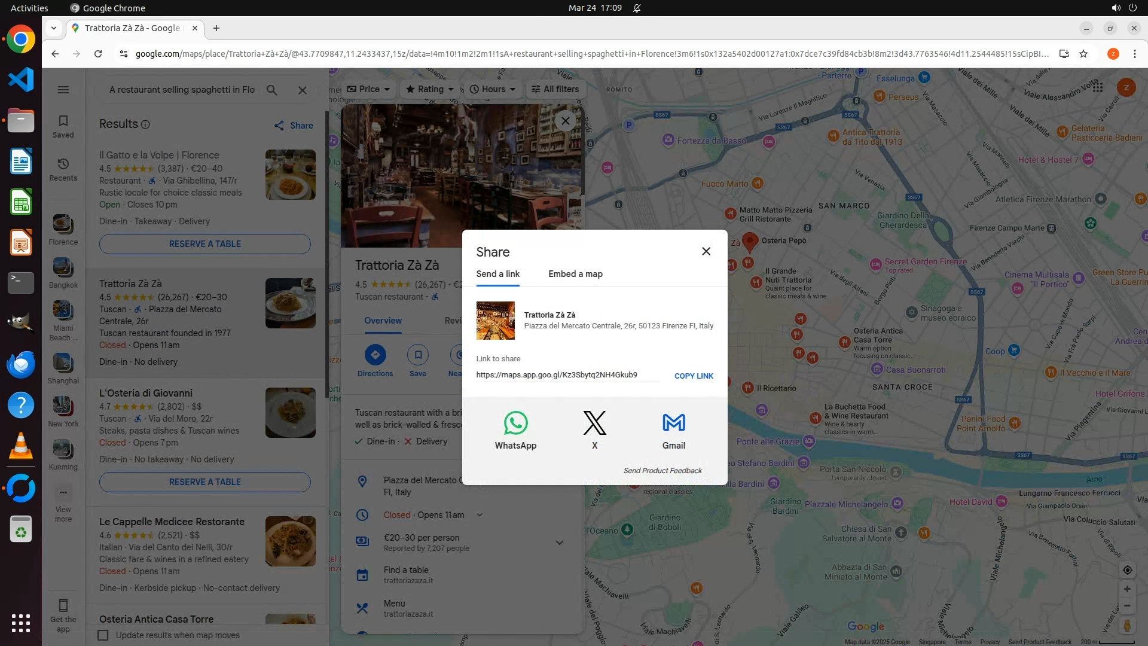1148x646 pixels.
Task: Switch to Embed a map tab
Action: click(575, 274)
